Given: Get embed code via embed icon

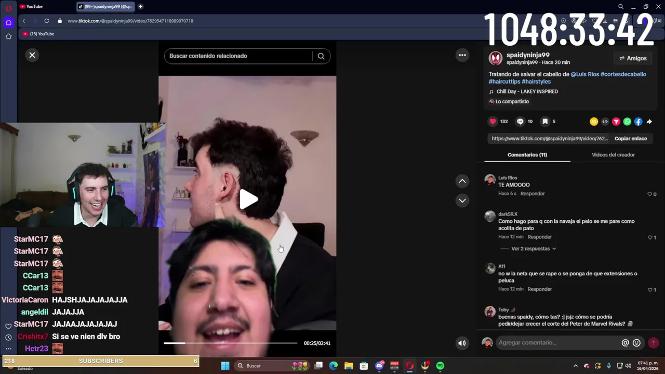Looking at the screenshot, I should (605, 122).
